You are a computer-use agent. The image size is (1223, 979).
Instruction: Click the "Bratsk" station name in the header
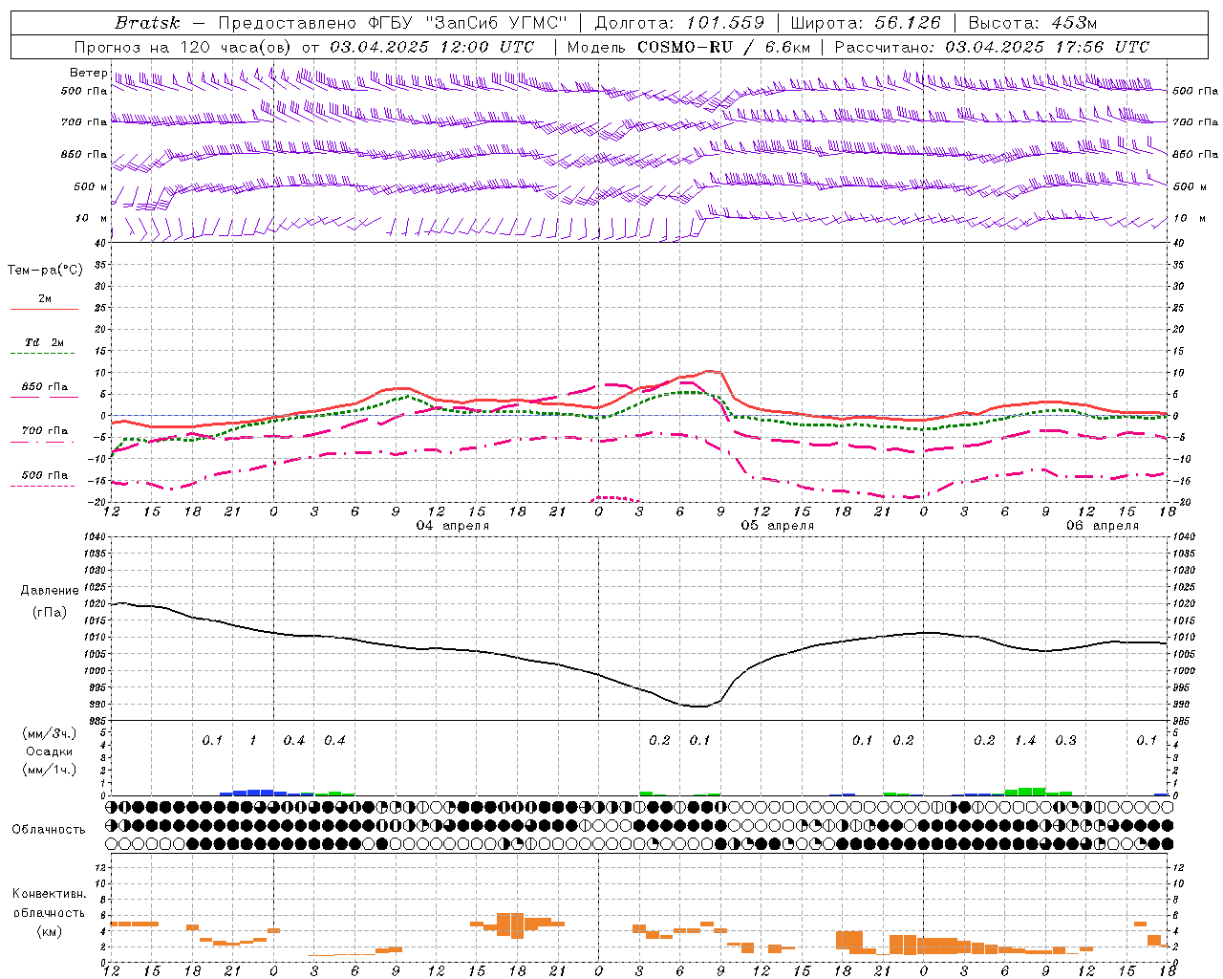[147, 23]
